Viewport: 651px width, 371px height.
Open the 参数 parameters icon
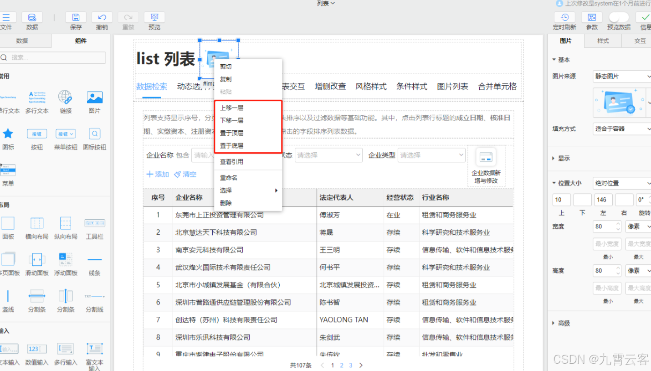tap(592, 17)
